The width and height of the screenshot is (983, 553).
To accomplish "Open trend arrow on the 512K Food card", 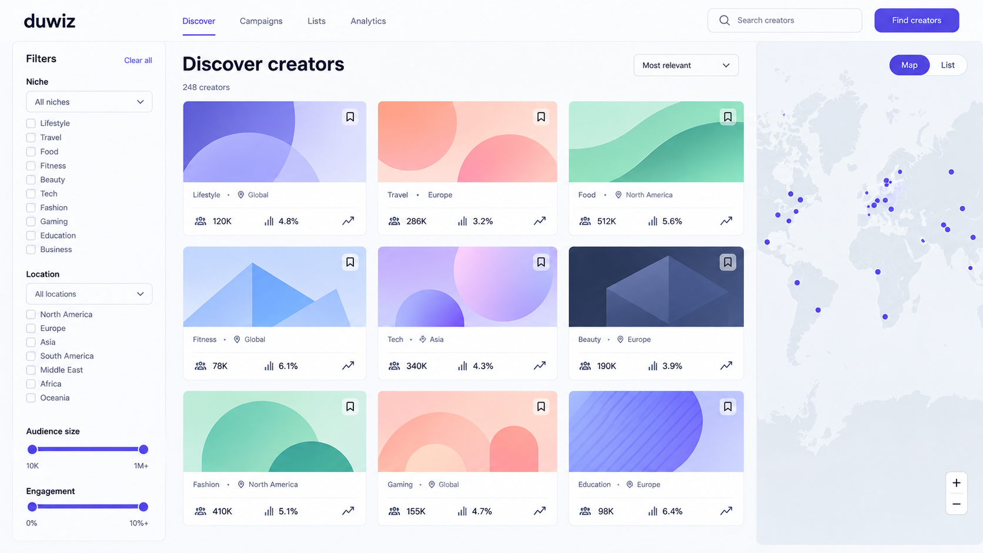I will click(727, 221).
